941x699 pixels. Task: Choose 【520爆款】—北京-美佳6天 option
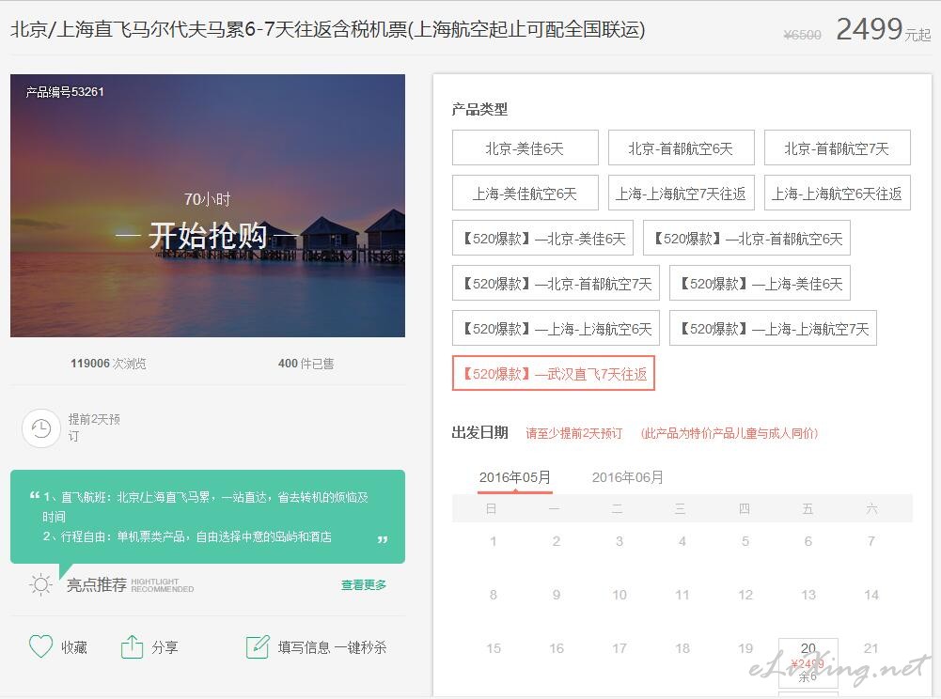click(x=543, y=238)
